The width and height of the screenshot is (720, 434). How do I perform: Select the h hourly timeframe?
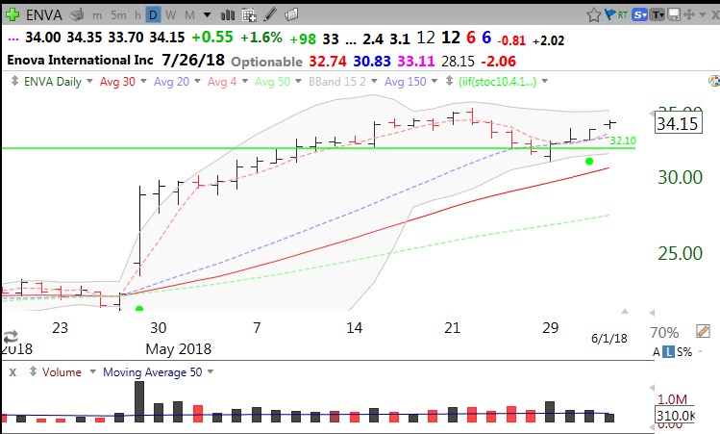137,15
